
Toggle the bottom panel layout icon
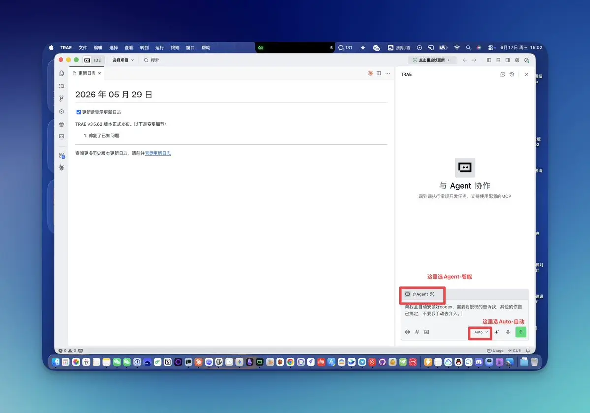coord(498,60)
